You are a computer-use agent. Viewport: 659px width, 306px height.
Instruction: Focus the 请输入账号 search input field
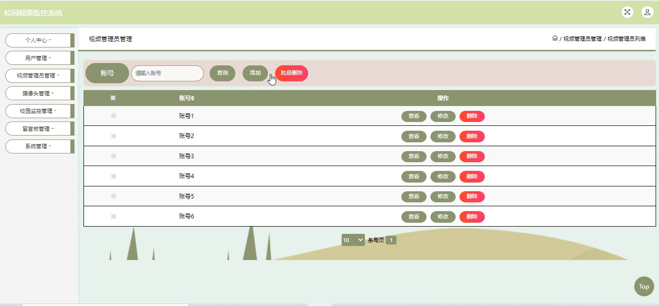tap(167, 73)
